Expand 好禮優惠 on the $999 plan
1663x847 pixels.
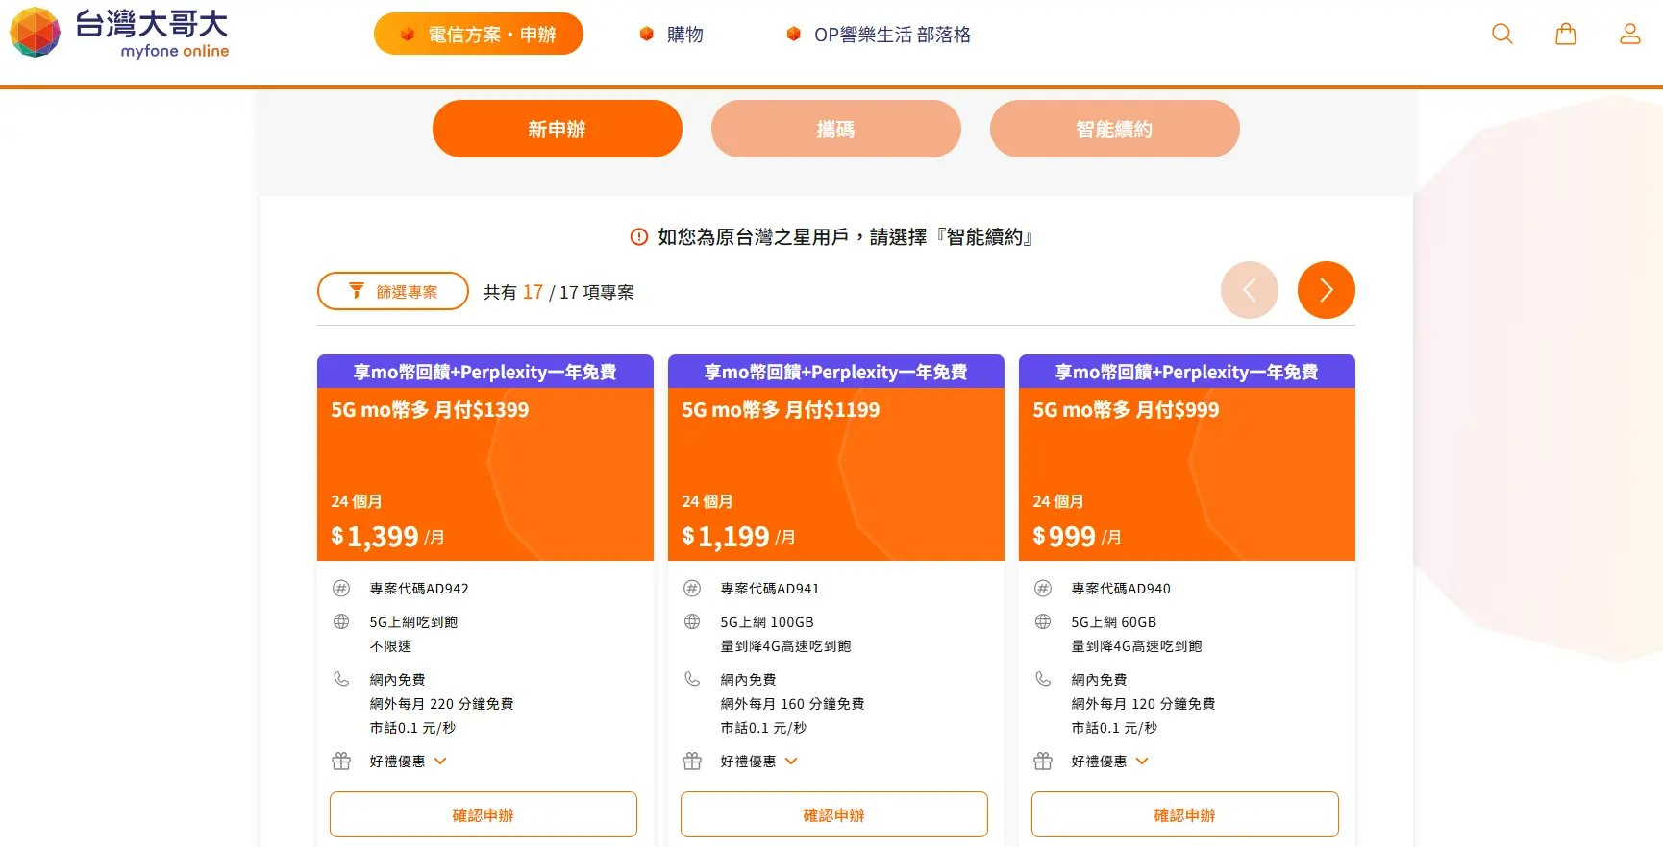click(x=1109, y=761)
